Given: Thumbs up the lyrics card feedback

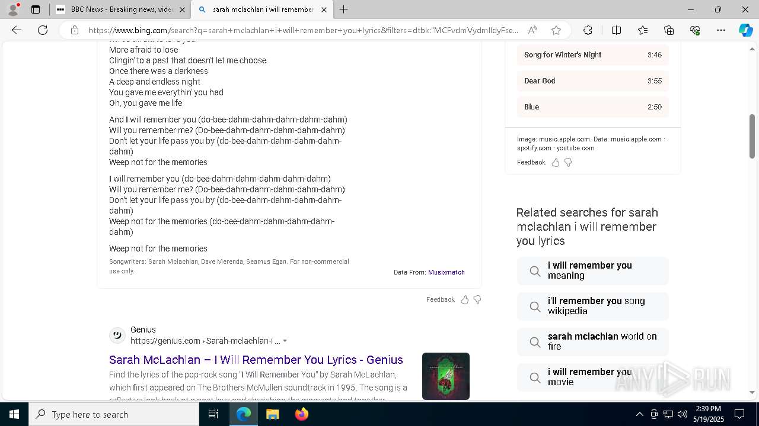Looking at the screenshot, I should (x=465, y=299).
